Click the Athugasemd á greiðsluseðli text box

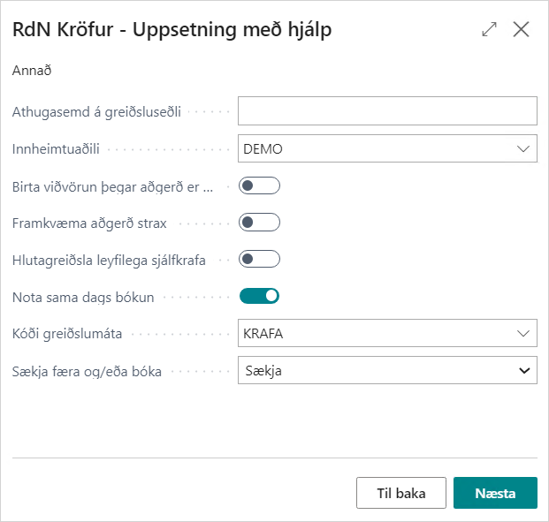[387, 111]
